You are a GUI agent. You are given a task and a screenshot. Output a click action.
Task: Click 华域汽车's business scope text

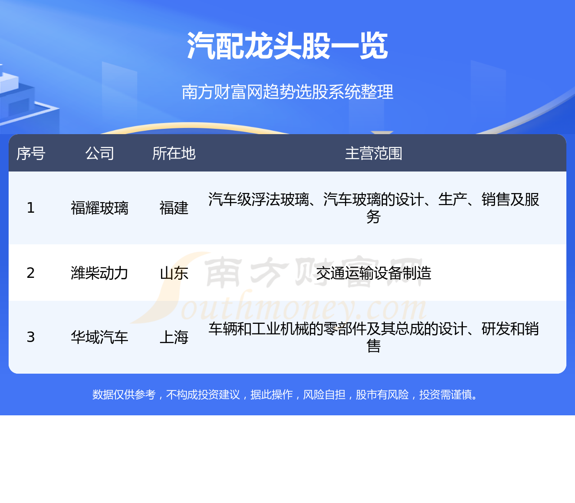tap(374, 337)
